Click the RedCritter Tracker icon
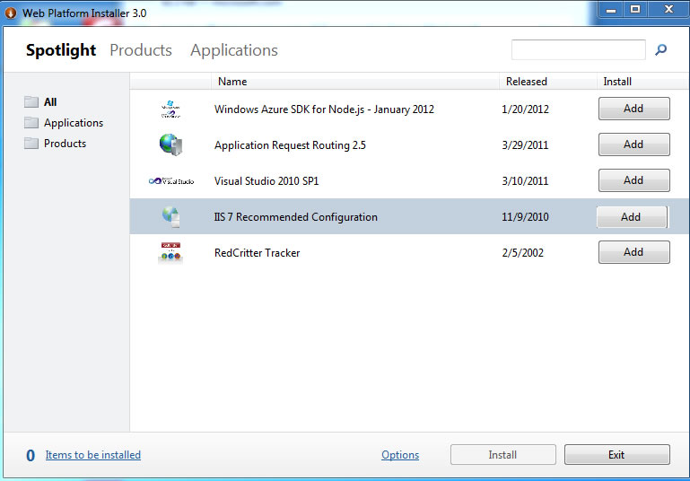690x481 pixels. pos(170,253)
